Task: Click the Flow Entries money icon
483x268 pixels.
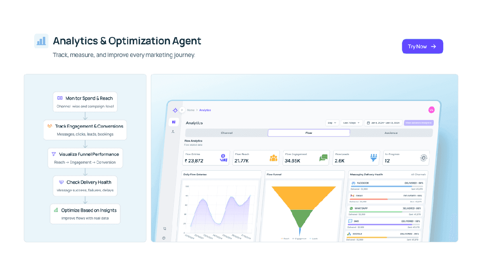Action: click(x=223, y=158)
